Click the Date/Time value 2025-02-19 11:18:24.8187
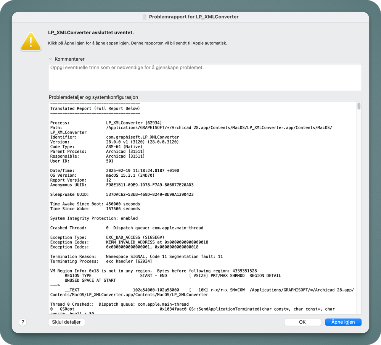This screenshot has width=381, height=345. (135, 171)
